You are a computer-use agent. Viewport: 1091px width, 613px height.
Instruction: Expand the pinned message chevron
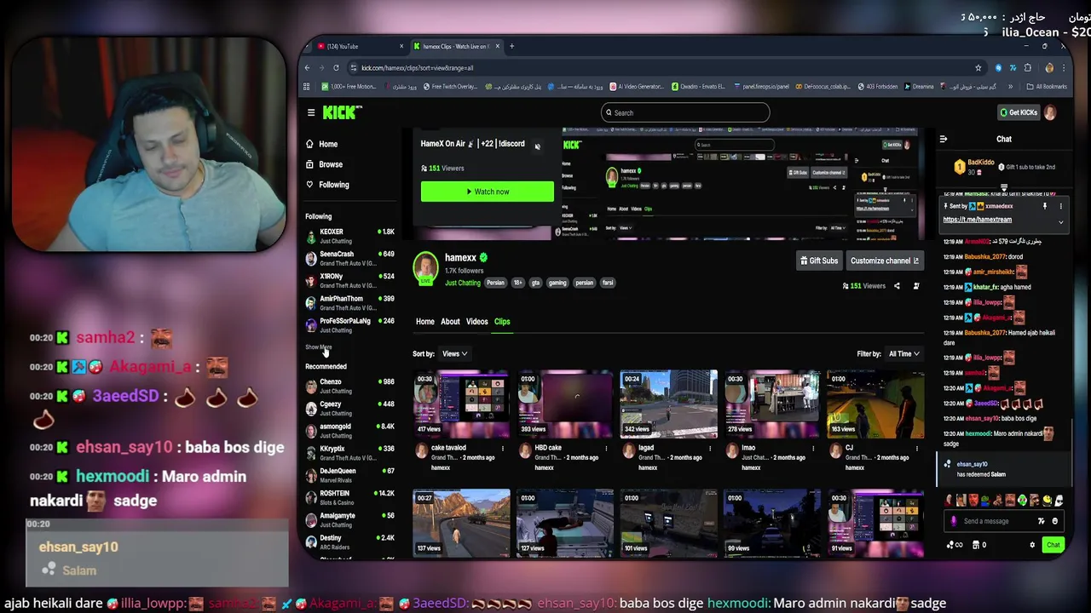coord(1061,222)
